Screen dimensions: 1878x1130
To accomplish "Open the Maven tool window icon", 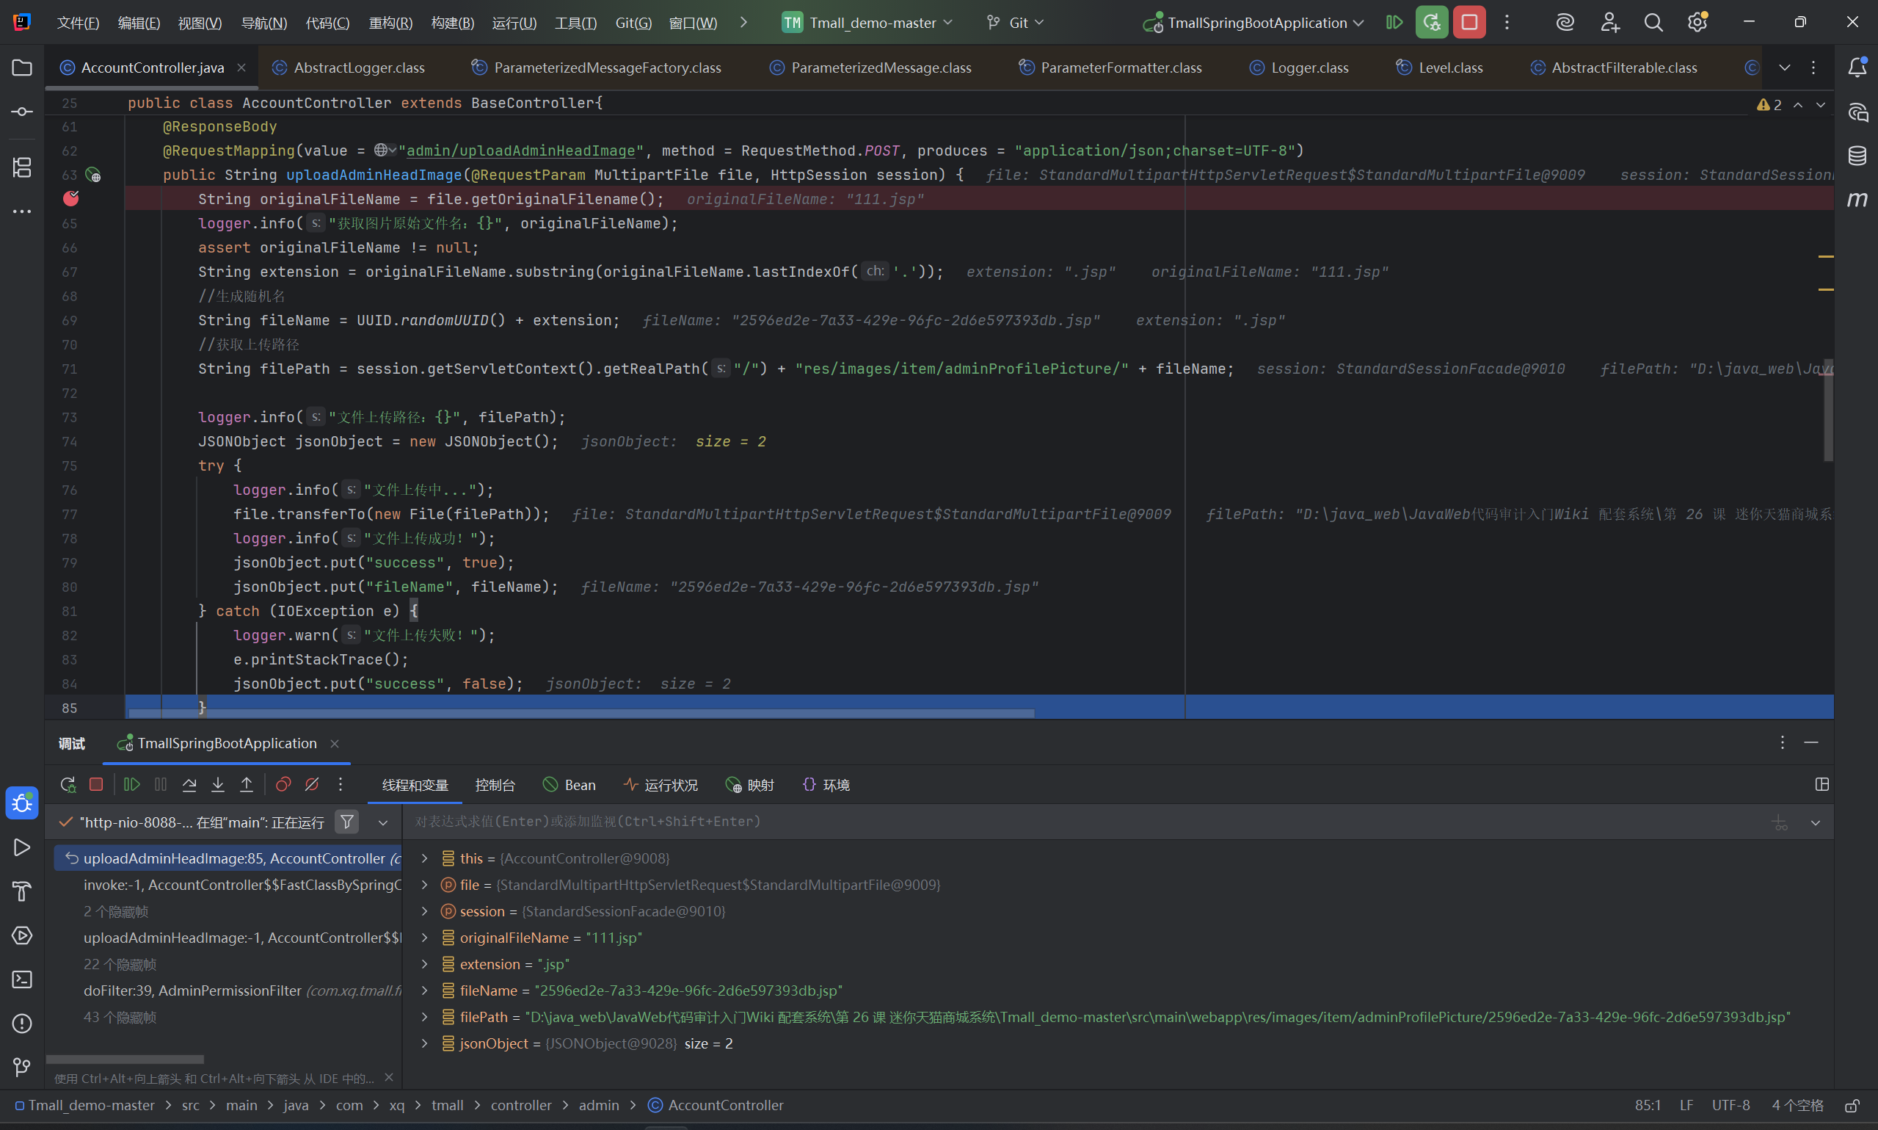I will tap(1857, 200).
